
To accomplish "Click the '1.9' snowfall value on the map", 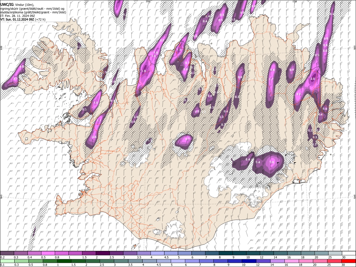I will [144, 71].
